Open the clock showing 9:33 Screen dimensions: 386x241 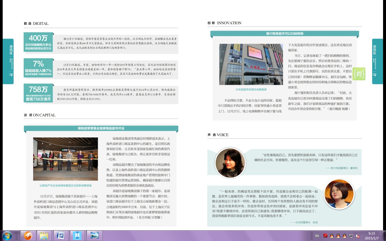coord(372,236)
